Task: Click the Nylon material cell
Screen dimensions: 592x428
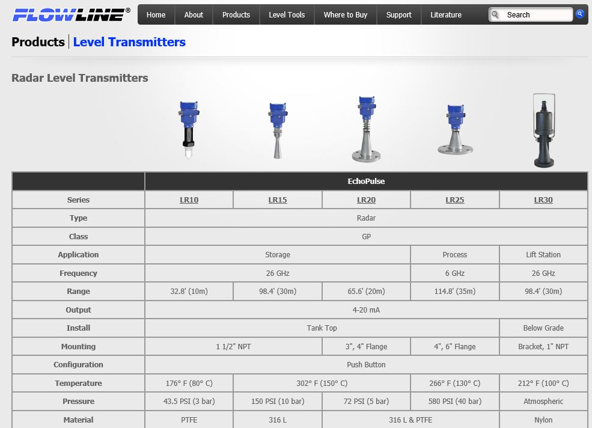Action: [x=543, y=420]
